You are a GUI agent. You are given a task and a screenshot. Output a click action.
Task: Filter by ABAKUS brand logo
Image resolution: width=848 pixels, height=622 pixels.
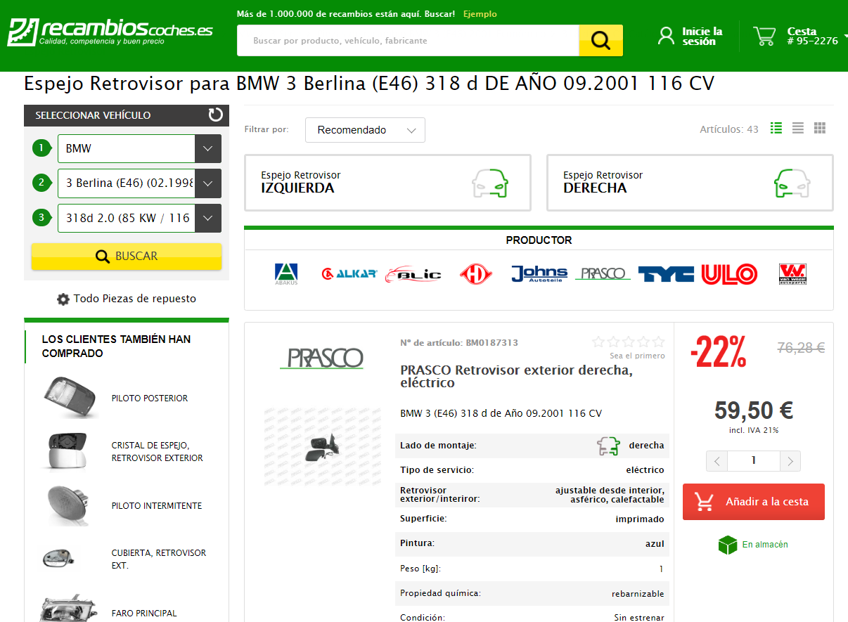(x=286, y=273)
